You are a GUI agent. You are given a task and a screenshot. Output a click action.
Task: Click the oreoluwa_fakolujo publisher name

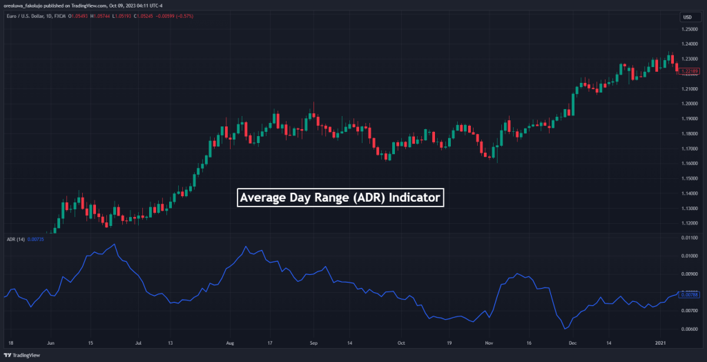click(30, 6)
